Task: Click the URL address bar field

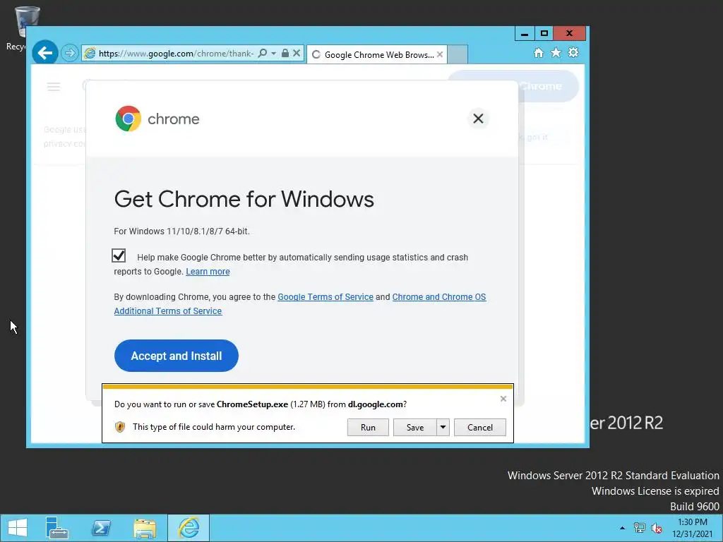Action: pyautogui.click(x=175, y=54)
